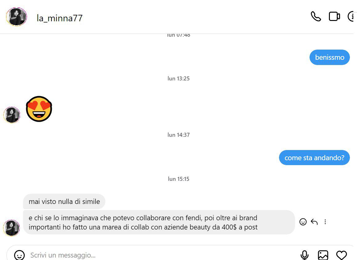This screenshot has width=357, height=260.
Task: Click the avatar next to heart-eyes emoji
Action: 12,115
